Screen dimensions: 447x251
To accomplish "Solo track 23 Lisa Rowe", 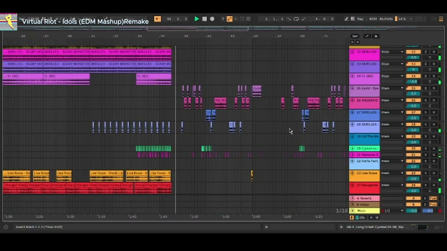I will (x=425, y=173).
